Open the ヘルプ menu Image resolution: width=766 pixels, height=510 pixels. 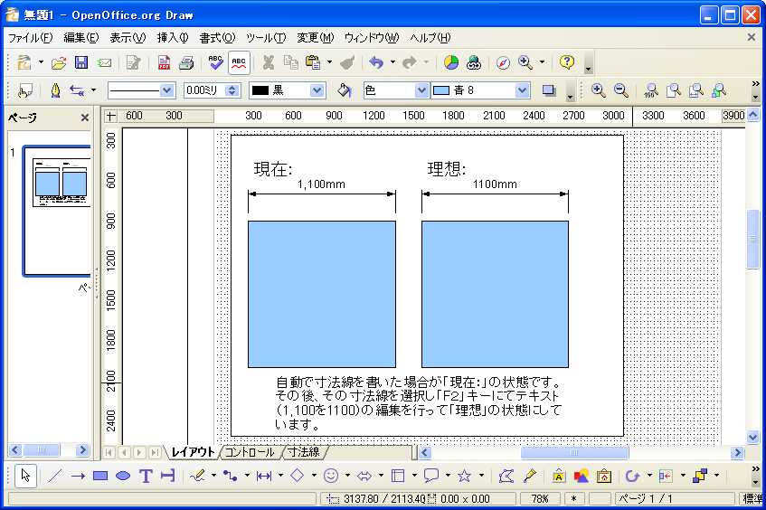430,38
